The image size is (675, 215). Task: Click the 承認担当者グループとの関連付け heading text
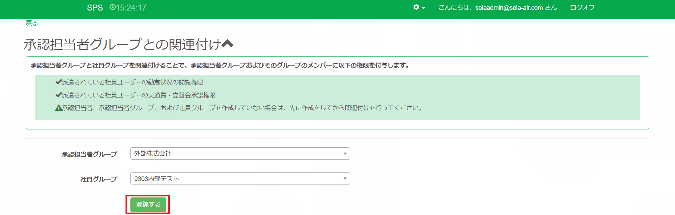[x=122, y=45]
